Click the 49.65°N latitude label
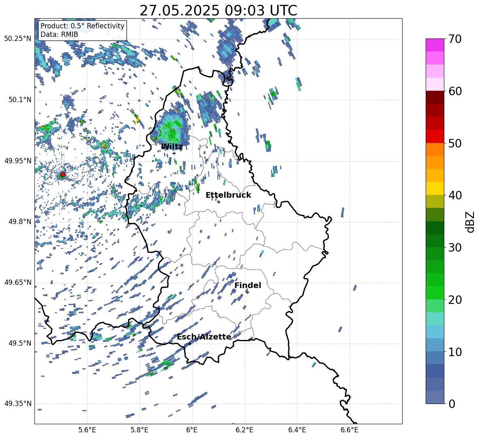The height and width of the screenshot is (438, 480). (18, 282)
